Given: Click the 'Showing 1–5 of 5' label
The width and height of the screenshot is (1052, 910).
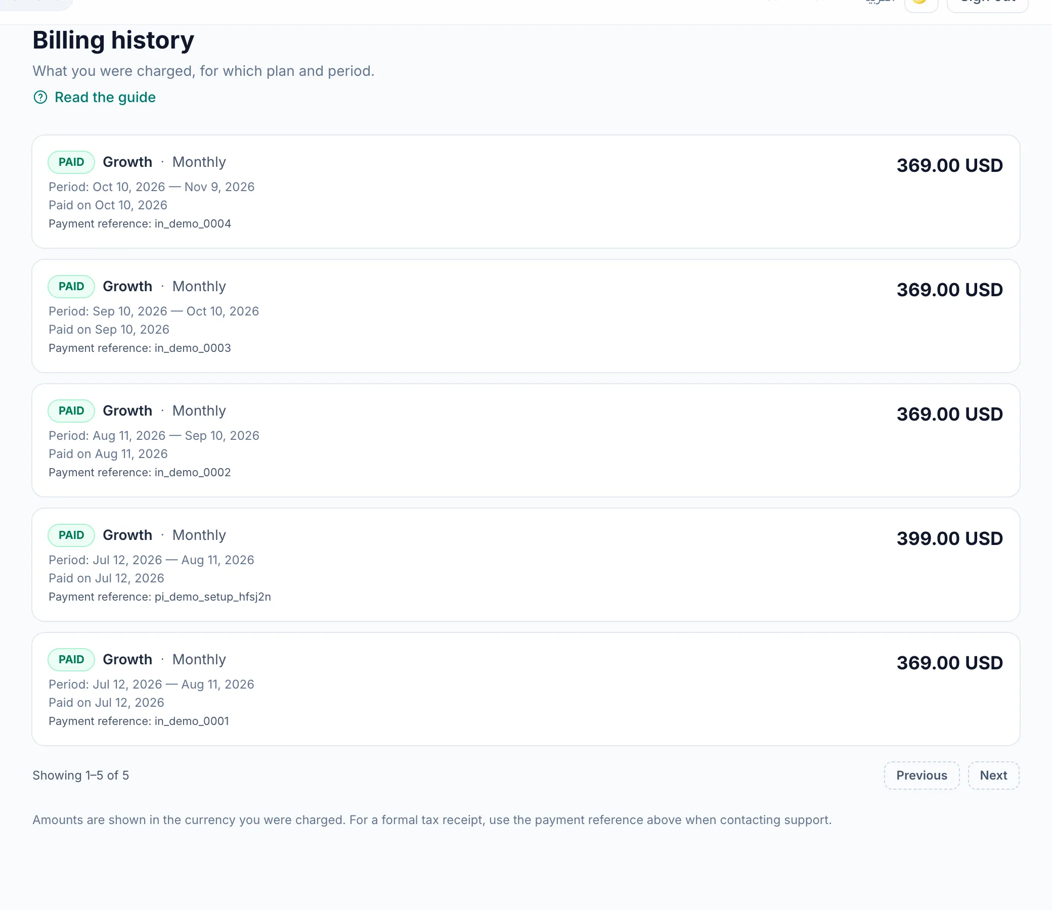Looking at the screenshot, I should tap(81, 776).
